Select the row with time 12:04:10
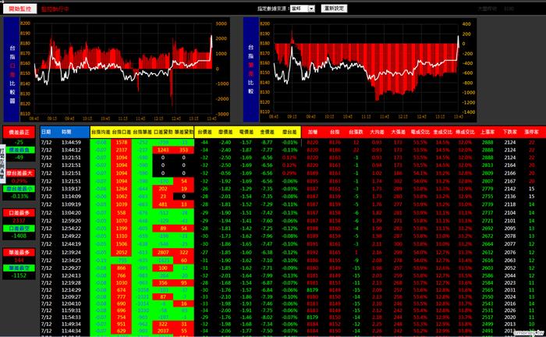This screenshot has width=546, height=337. pos(292,303)
